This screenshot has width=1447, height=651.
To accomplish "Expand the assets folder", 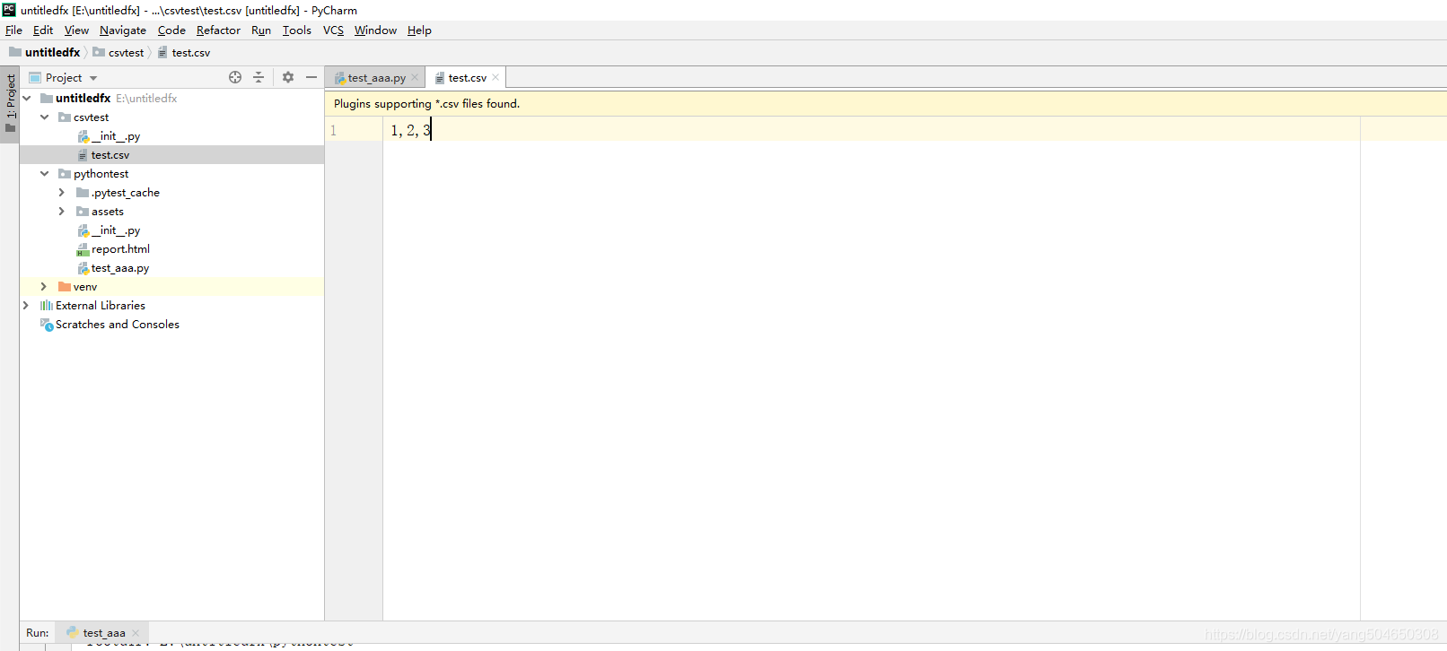I will coord(62,212).
